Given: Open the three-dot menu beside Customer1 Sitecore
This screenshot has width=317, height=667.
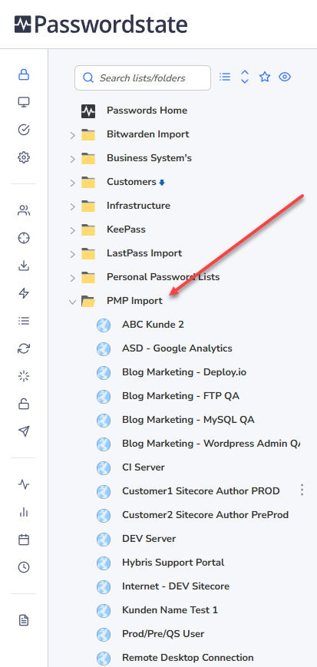Looking at the screenshot, I should click(x=302, y=490).
